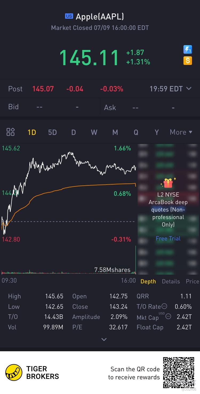Tap the L2 NYSE ArcaBook promo text

click(168, 210)
